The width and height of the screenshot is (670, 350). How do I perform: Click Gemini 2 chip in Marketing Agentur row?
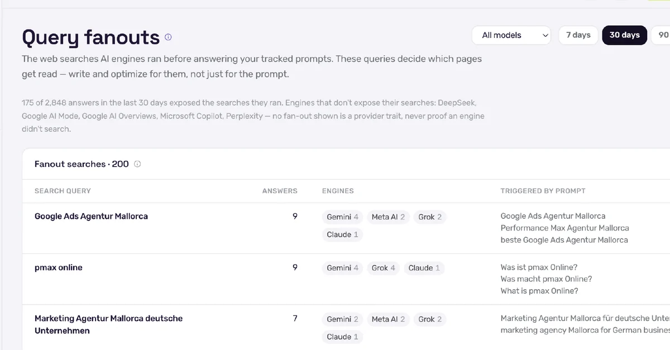pyautogui.click(x=342, y=319)
